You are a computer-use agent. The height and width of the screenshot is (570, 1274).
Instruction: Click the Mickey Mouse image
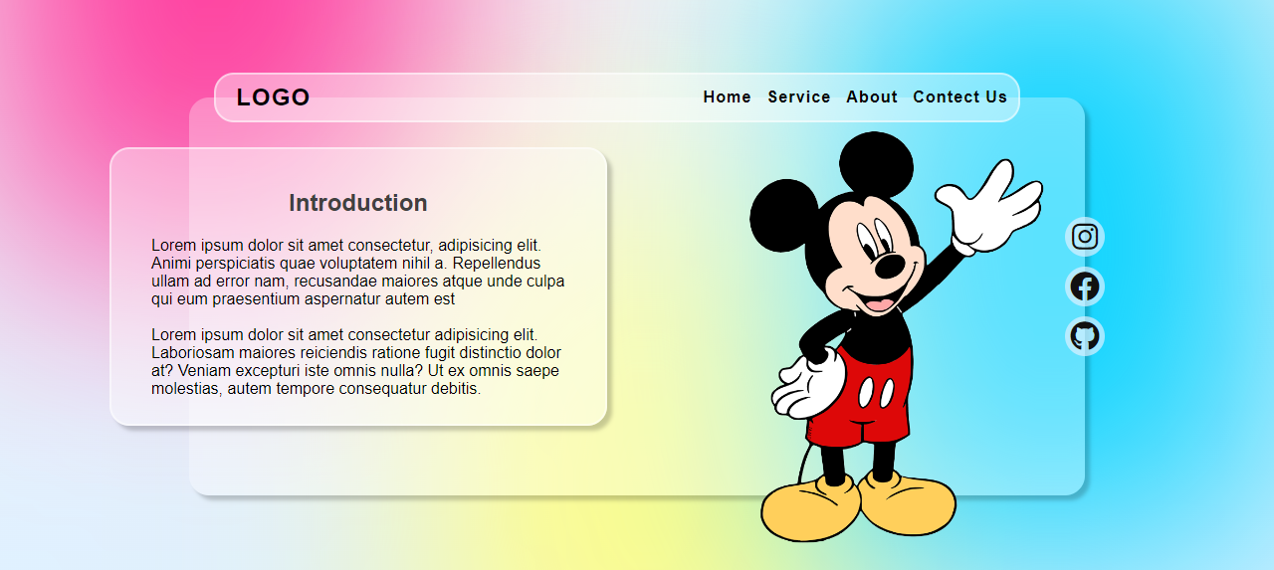tap(896, 336)
